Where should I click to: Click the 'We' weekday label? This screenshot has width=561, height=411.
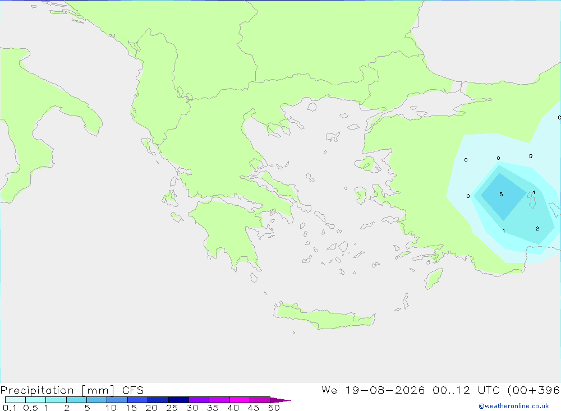(329, 390)
